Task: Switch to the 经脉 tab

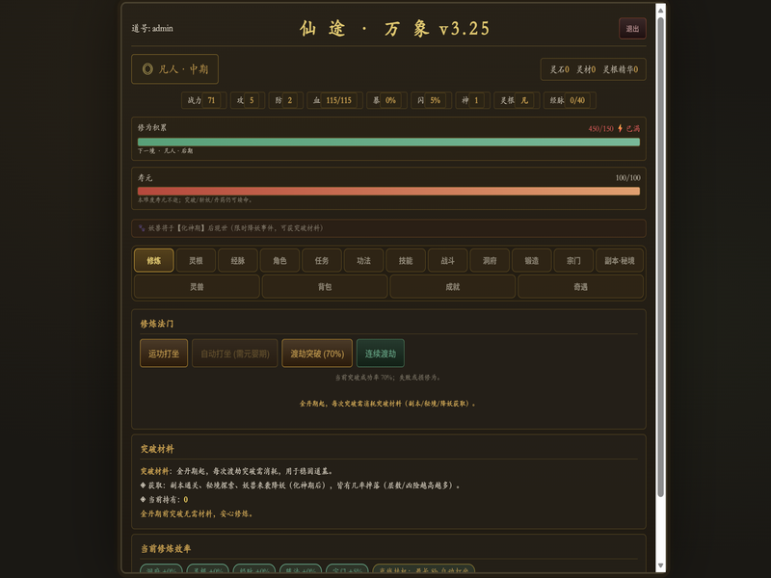Action: [238, 260]
